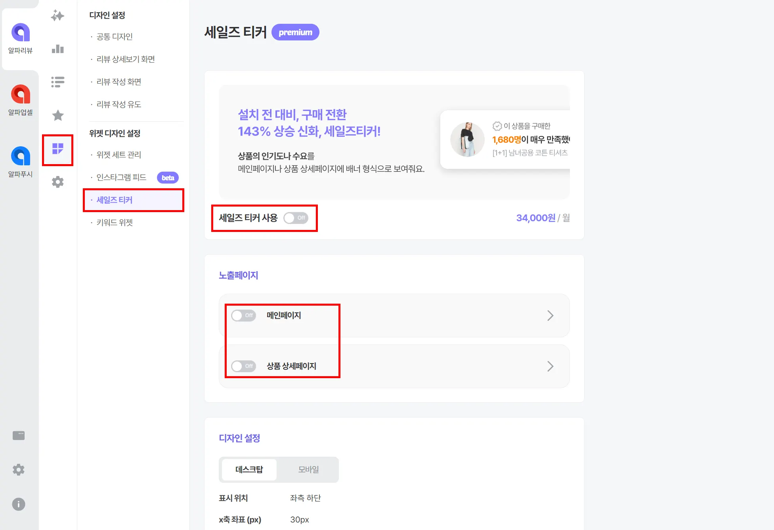Viewport: 774px width, 530px height.
Task: Open the 키워드 위젯 menu item
Action: [x=115, y=223]
